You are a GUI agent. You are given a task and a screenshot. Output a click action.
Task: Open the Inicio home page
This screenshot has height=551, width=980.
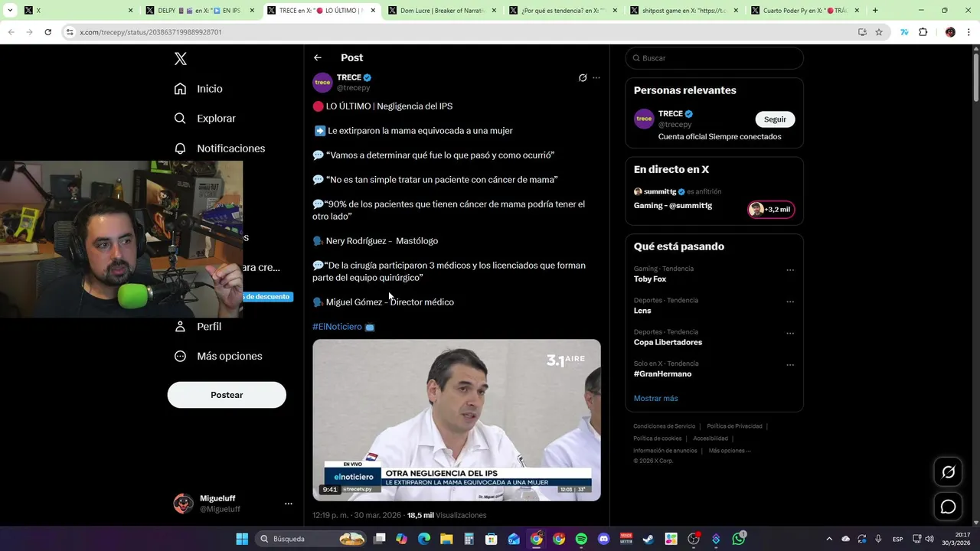[198, 89]
